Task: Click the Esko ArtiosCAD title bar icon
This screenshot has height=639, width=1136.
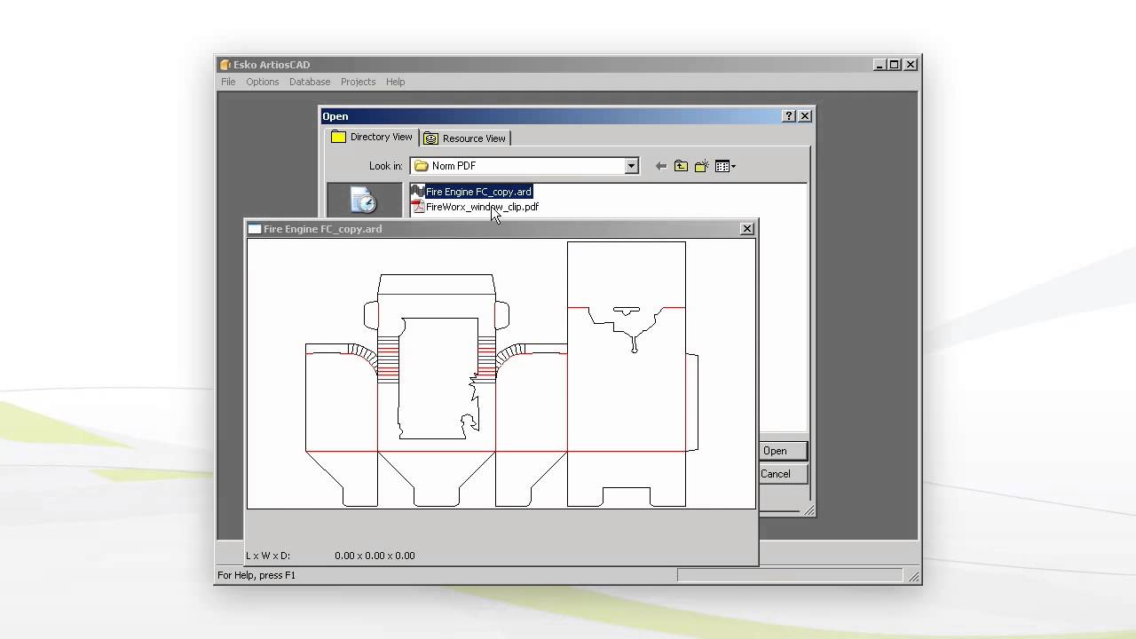Action: [x=225, y=65]
